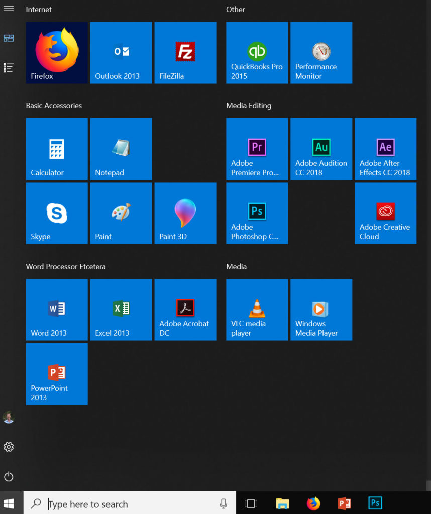Open the Skype tile
This screenshot has width=431, height=514.
click(x=57, y=213)
